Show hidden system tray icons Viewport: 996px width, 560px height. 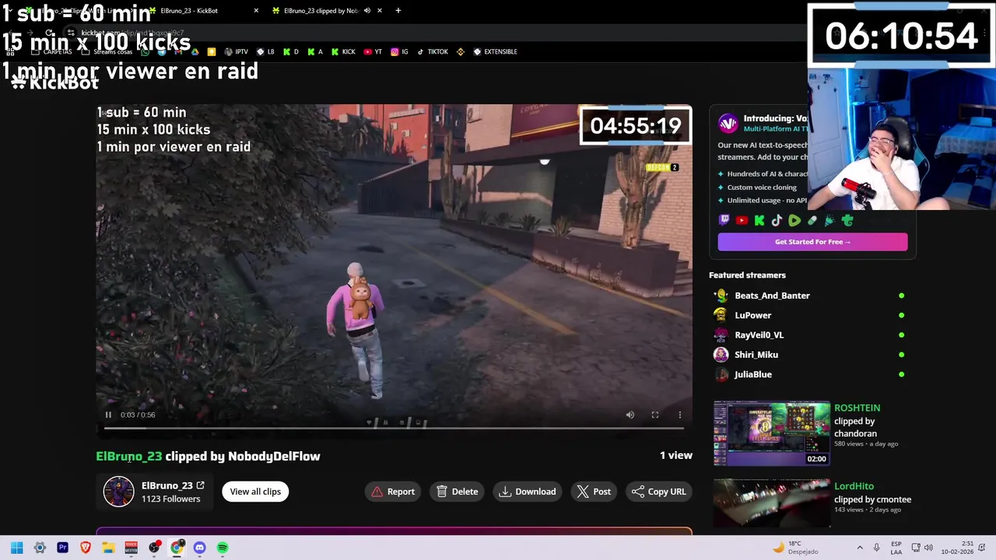pos(860,548)
